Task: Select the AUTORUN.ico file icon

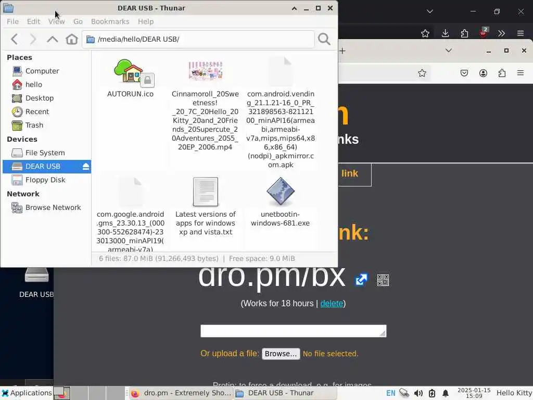Action: coord(130,71)
